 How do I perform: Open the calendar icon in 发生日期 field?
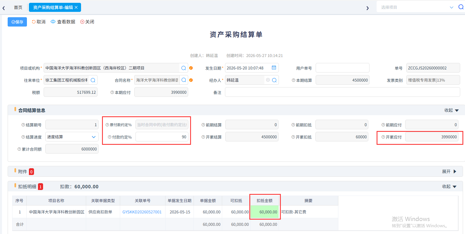274,68
